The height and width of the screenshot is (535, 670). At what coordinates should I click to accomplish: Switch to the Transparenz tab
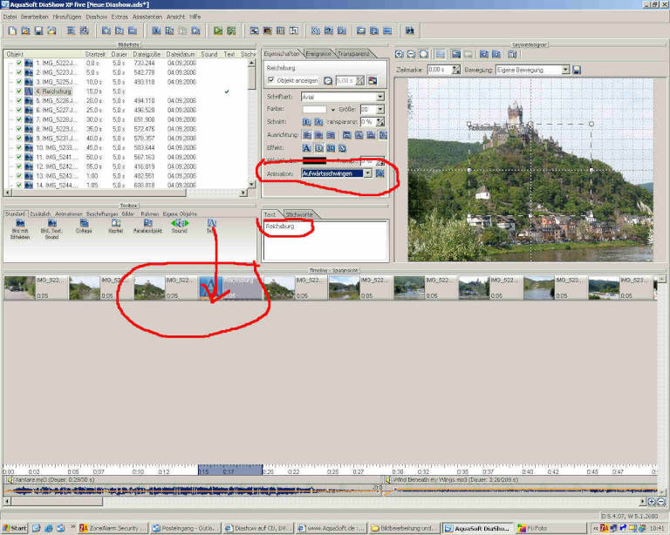coord(354,54)
